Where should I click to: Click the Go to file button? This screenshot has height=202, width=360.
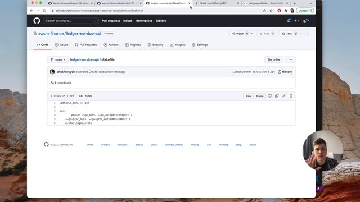tap(274, 60)
